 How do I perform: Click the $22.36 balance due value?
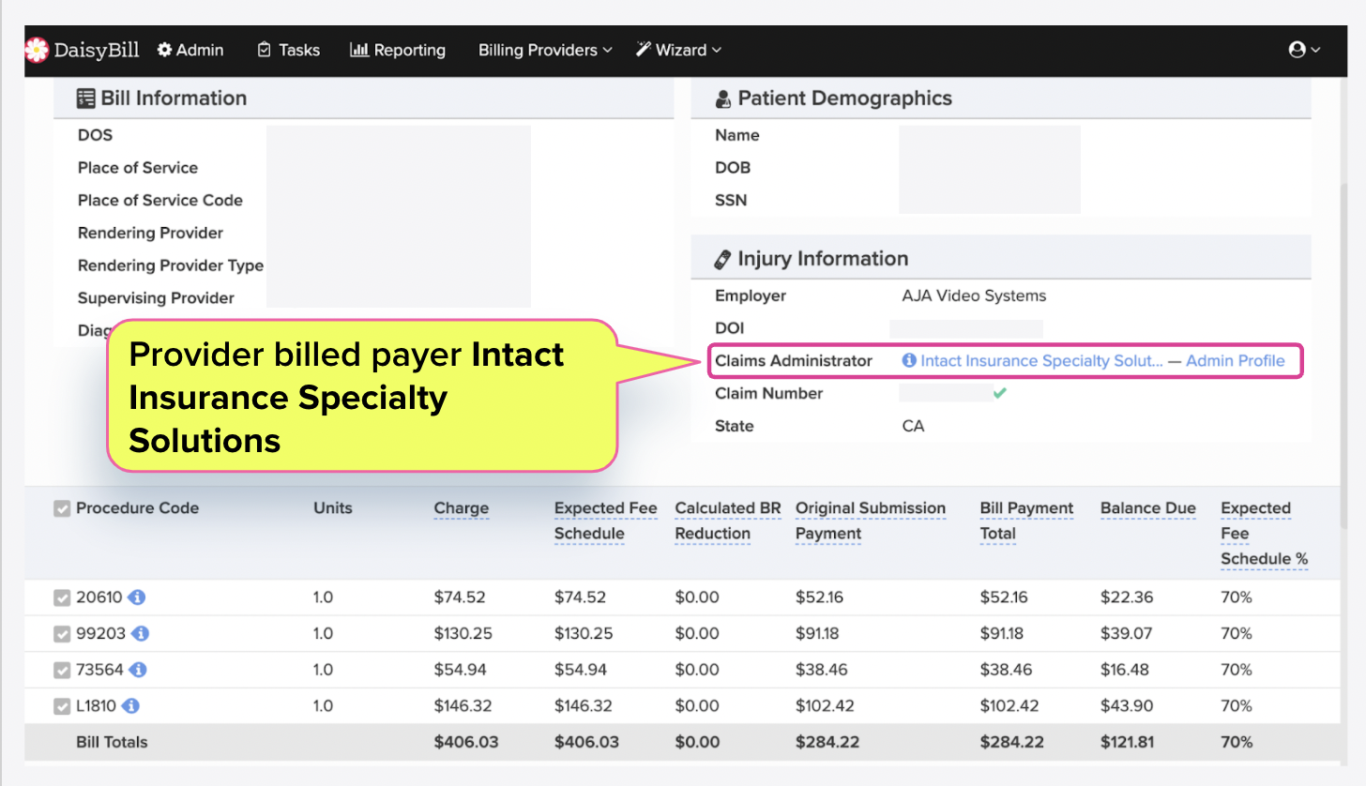[x=1127, y=597]
